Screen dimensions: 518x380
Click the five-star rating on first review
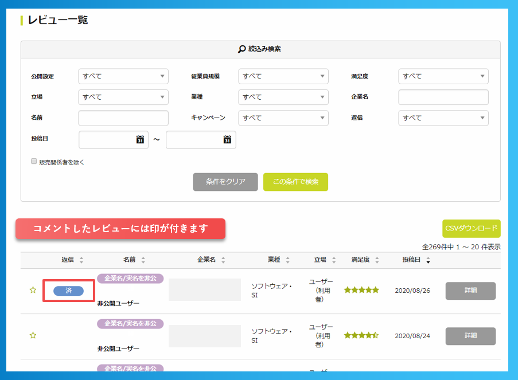[x=361, y=290]
